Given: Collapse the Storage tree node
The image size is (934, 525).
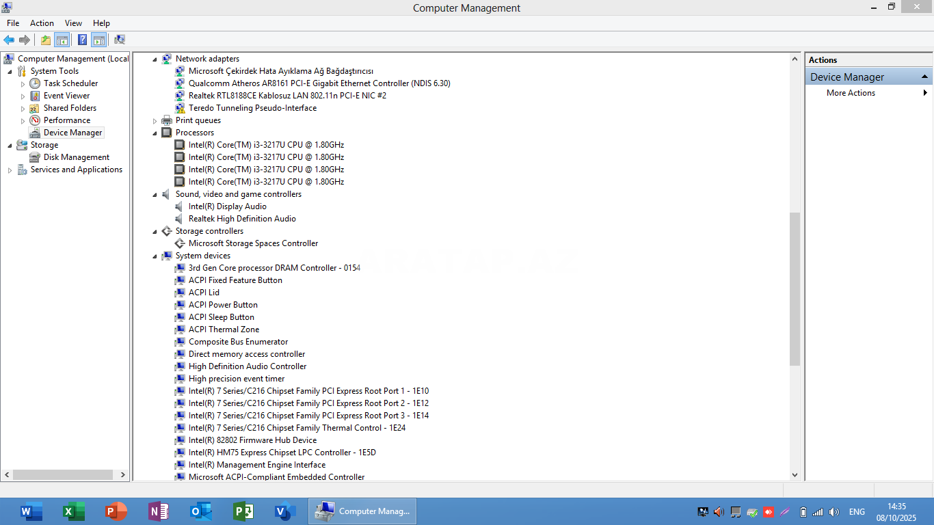Looking at the screenshot, I should (10, 146).
